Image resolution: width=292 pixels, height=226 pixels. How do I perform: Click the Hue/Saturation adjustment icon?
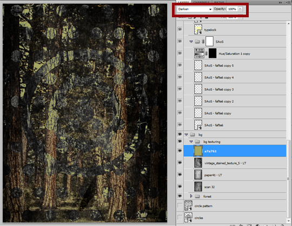coord(199,53)
